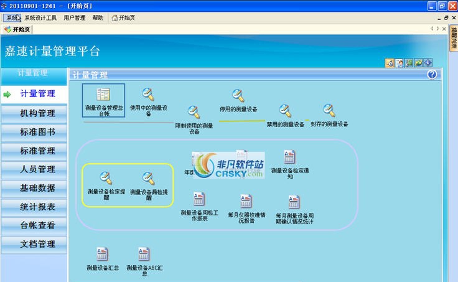
Task: Open the 系统设计工具 menu
Action: (40, 18)
